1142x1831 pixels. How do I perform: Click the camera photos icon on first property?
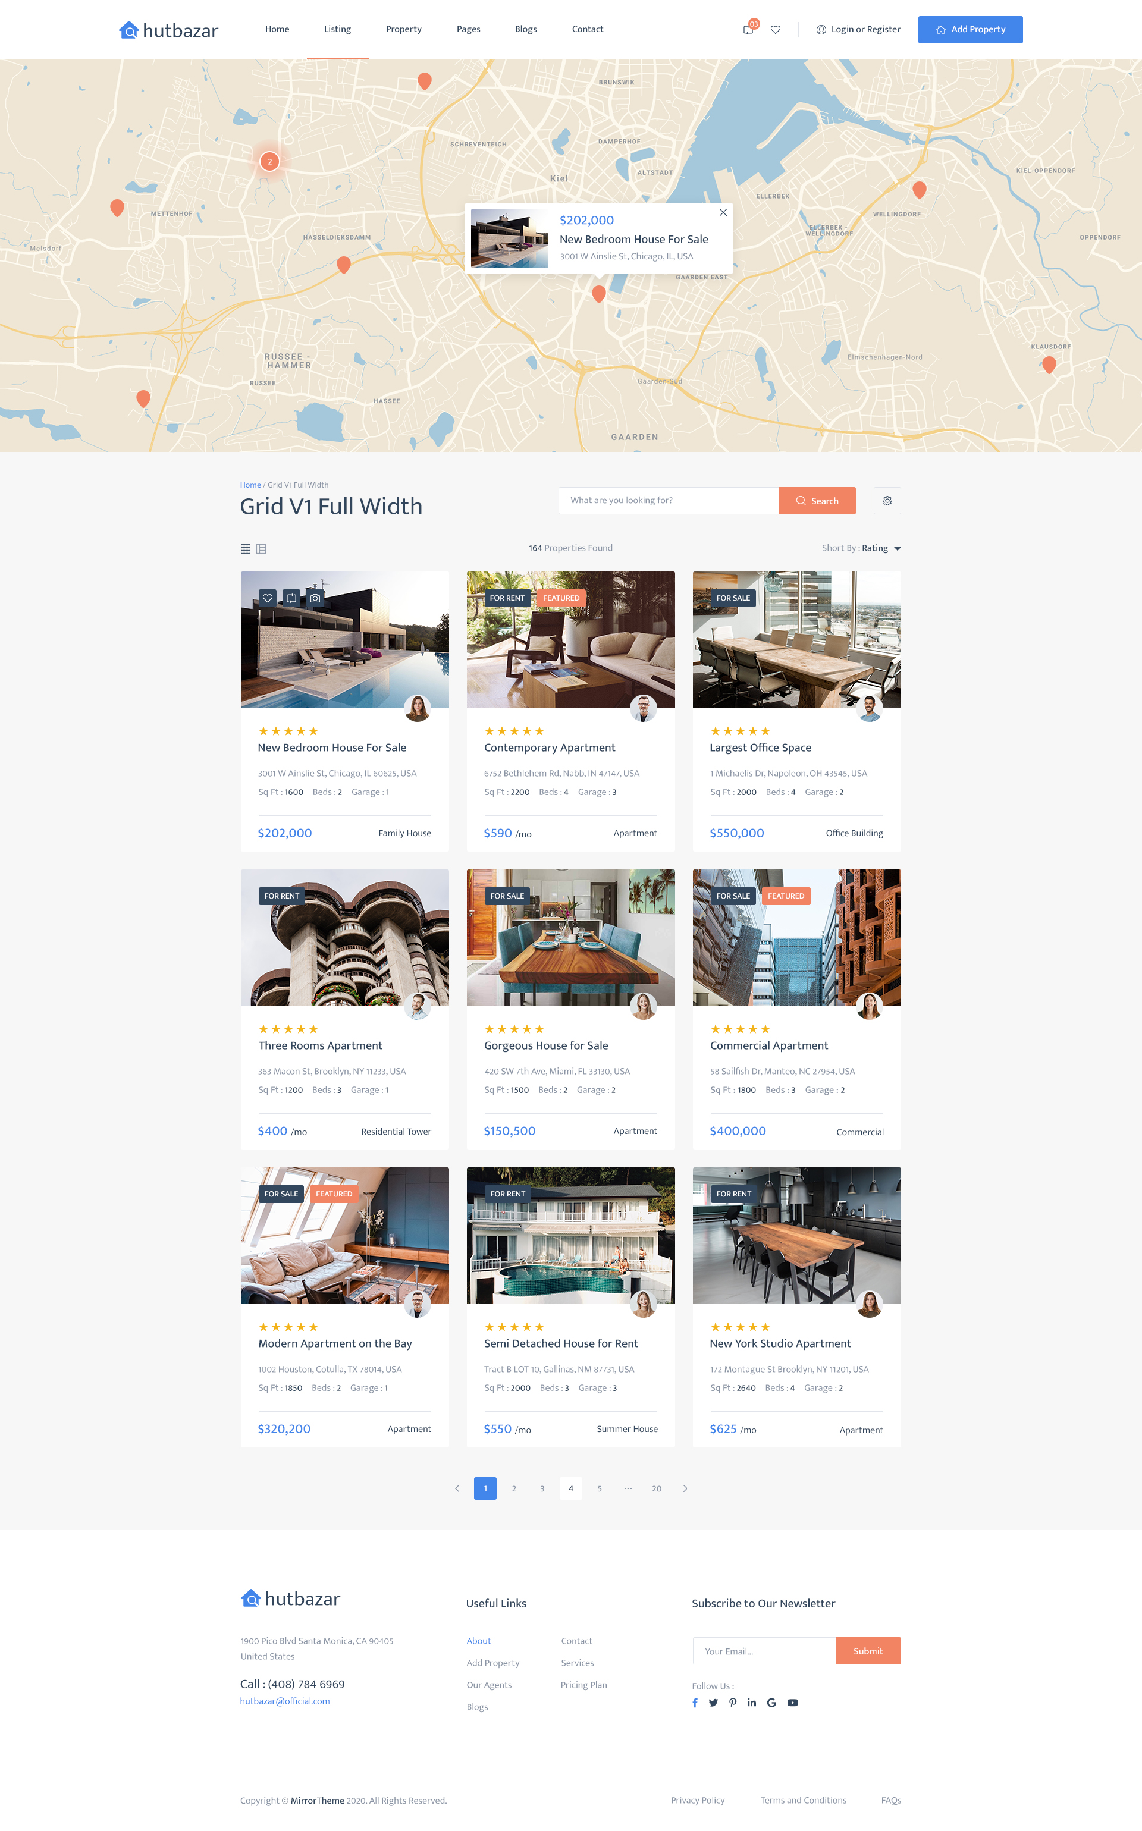pyautogui.click(x=315, y=598)
